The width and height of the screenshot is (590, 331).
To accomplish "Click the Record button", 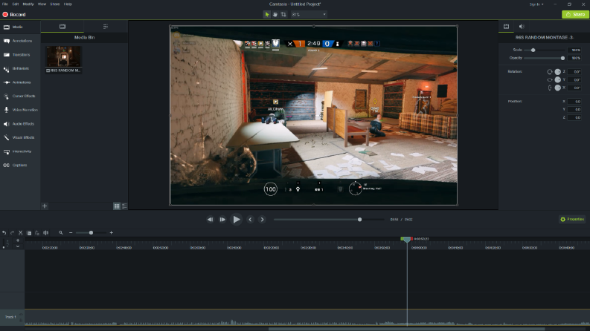I will pos(14,14).
